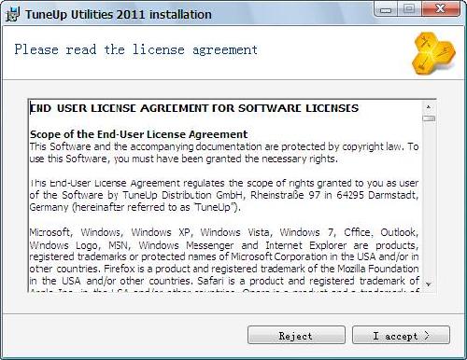Image resolution: width=467 pixels, height=360 pixels.
Task: Reject the license agreement
Action: (296, 335)
